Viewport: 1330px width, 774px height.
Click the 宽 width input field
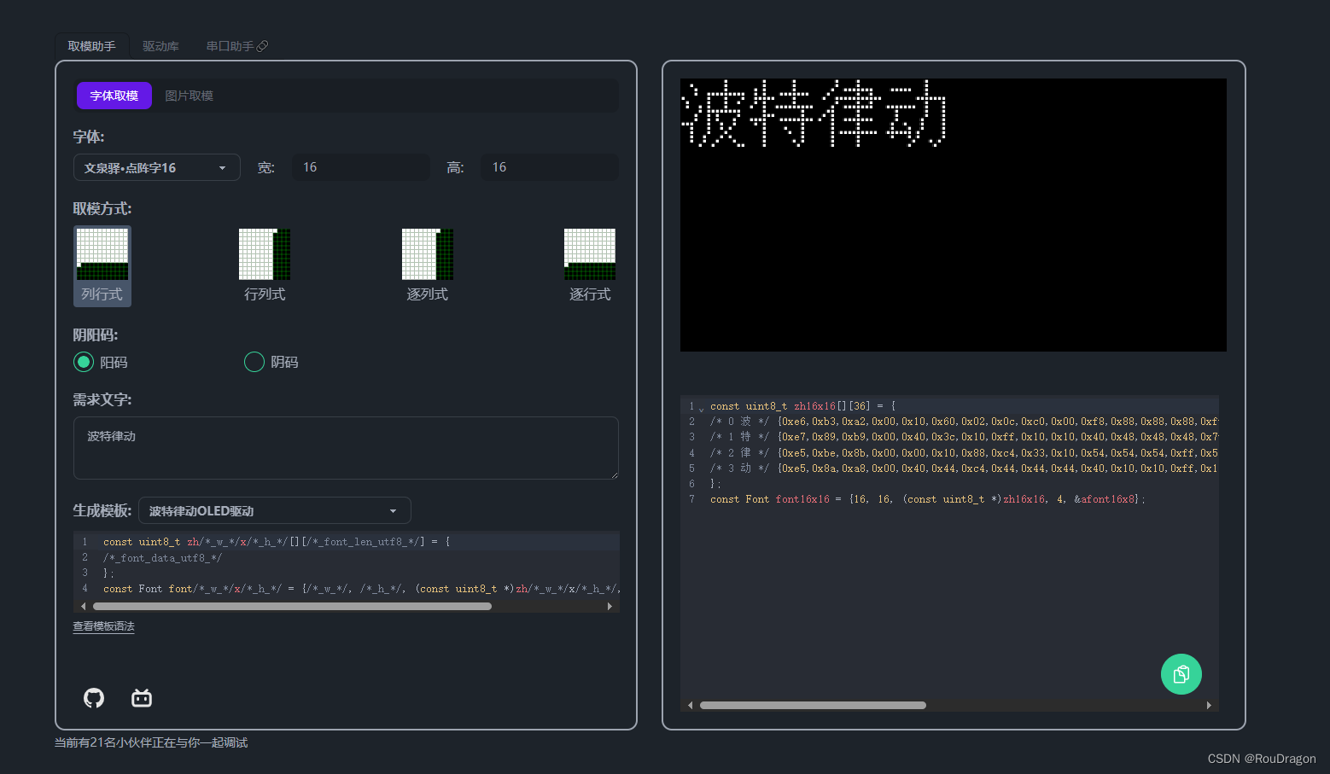tap(361, 167)
